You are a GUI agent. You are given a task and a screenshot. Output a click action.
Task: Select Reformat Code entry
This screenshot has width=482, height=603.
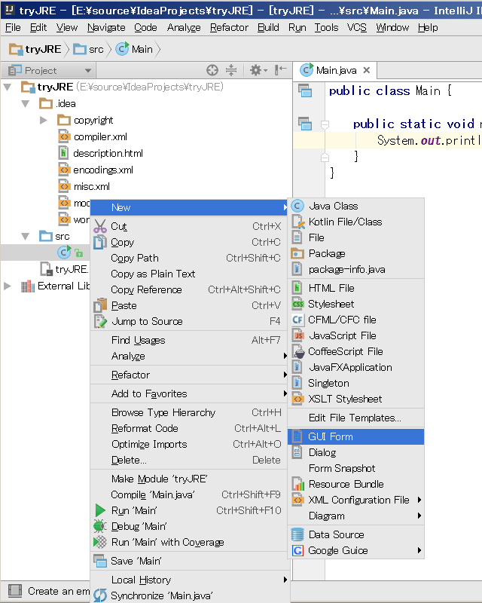190,428
